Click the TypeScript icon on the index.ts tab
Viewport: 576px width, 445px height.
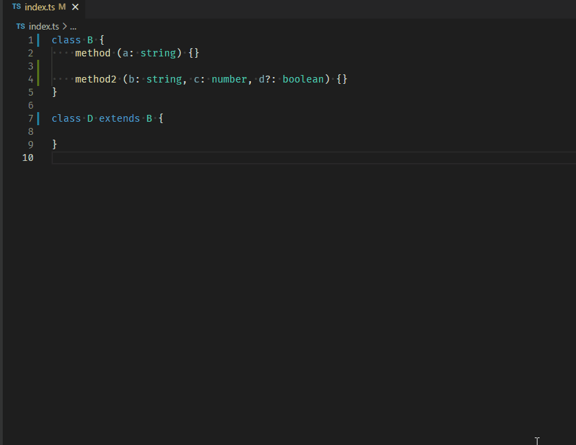[16, 7]
